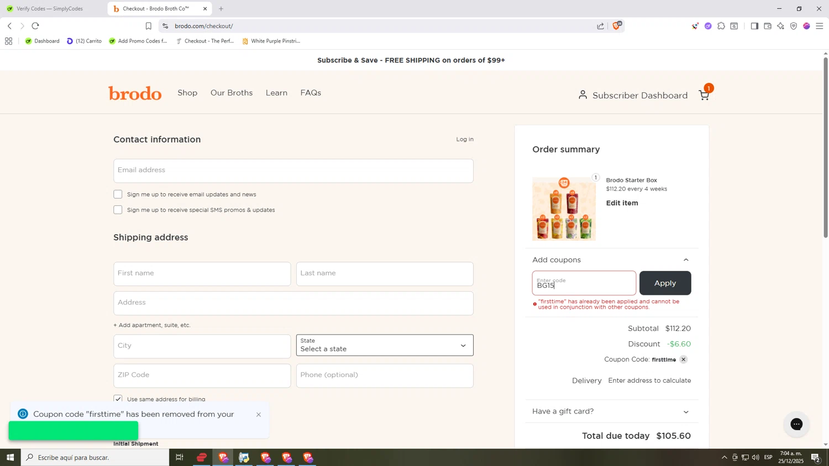Open a new browser tab

(x=221, y=9)
